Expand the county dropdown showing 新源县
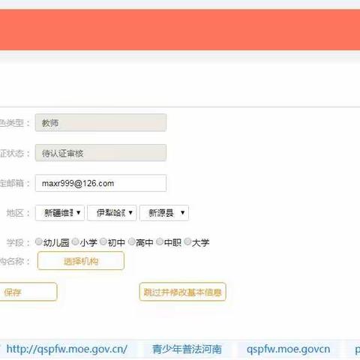The width and height of the screenshot is (360, 360). 164,213
